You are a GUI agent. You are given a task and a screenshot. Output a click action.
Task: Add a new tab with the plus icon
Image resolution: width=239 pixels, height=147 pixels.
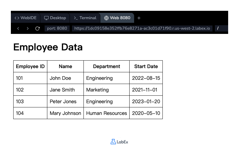coord(139,18)
